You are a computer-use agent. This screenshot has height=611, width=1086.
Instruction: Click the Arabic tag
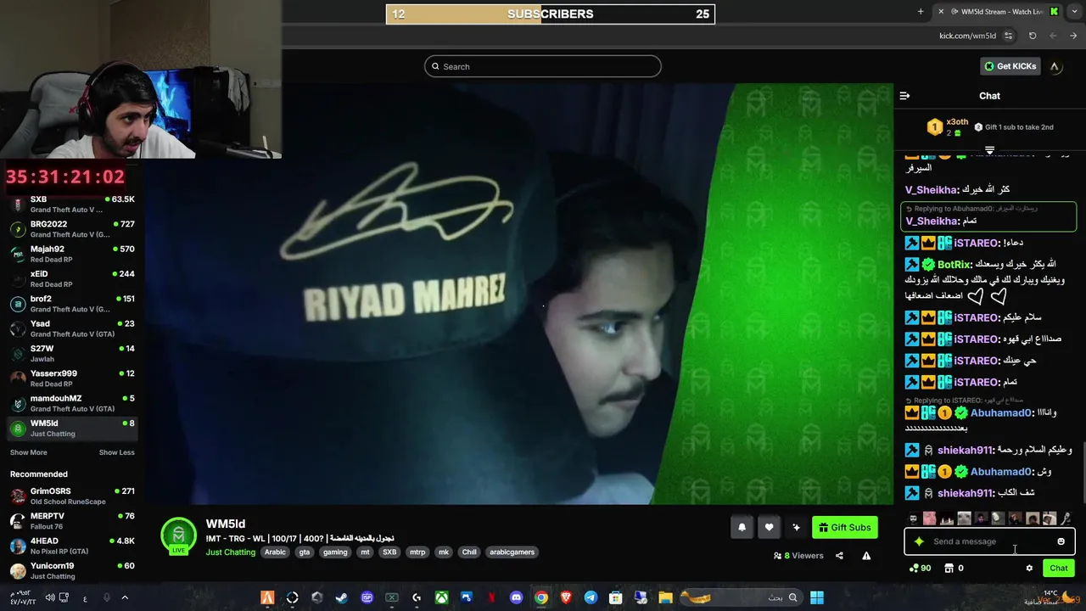(x=275, y=552)
